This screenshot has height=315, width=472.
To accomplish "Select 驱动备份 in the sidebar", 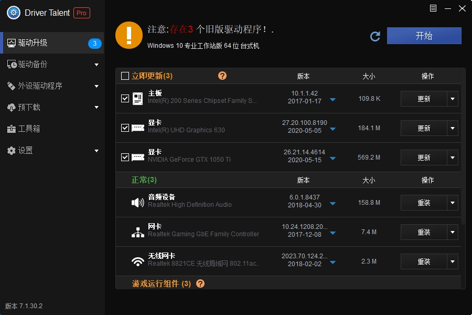I will [x=52, y=64].
